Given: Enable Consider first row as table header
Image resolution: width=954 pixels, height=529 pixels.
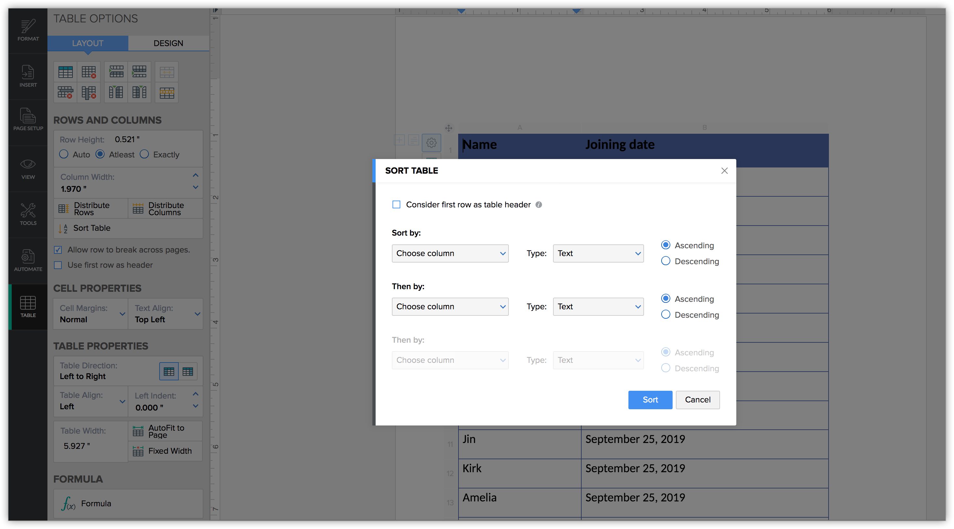Looking at the screenshot, I should (396, 204).
